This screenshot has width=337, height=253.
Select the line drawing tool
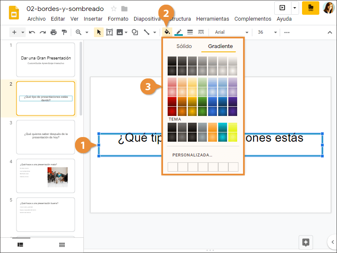[147, 32]
